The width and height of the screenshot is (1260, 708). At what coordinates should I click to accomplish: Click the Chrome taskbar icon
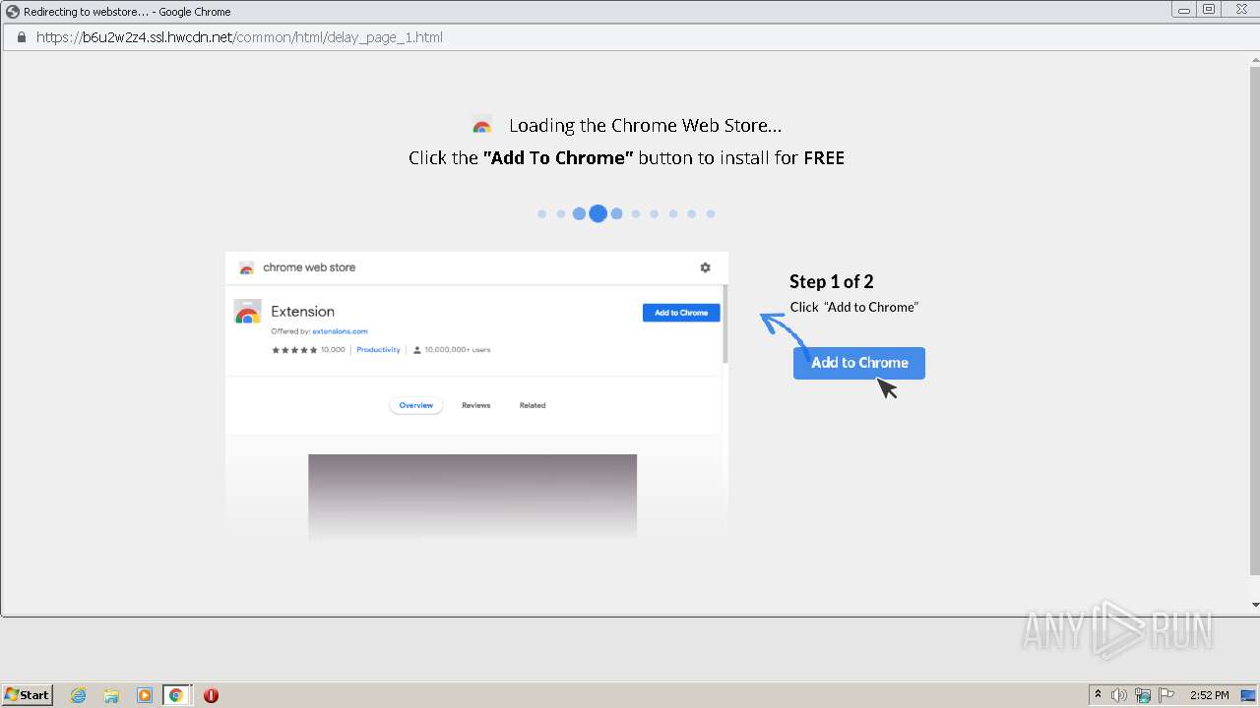(x=176, y=695)
